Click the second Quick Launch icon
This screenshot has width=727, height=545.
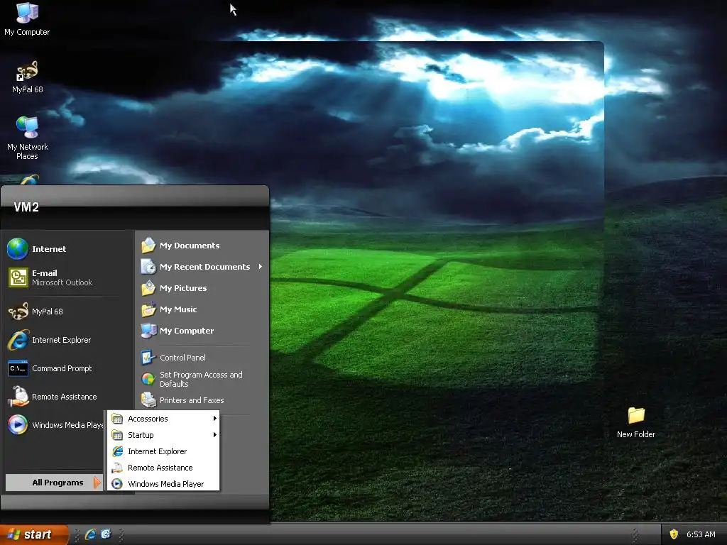click(x=106, y=534)
